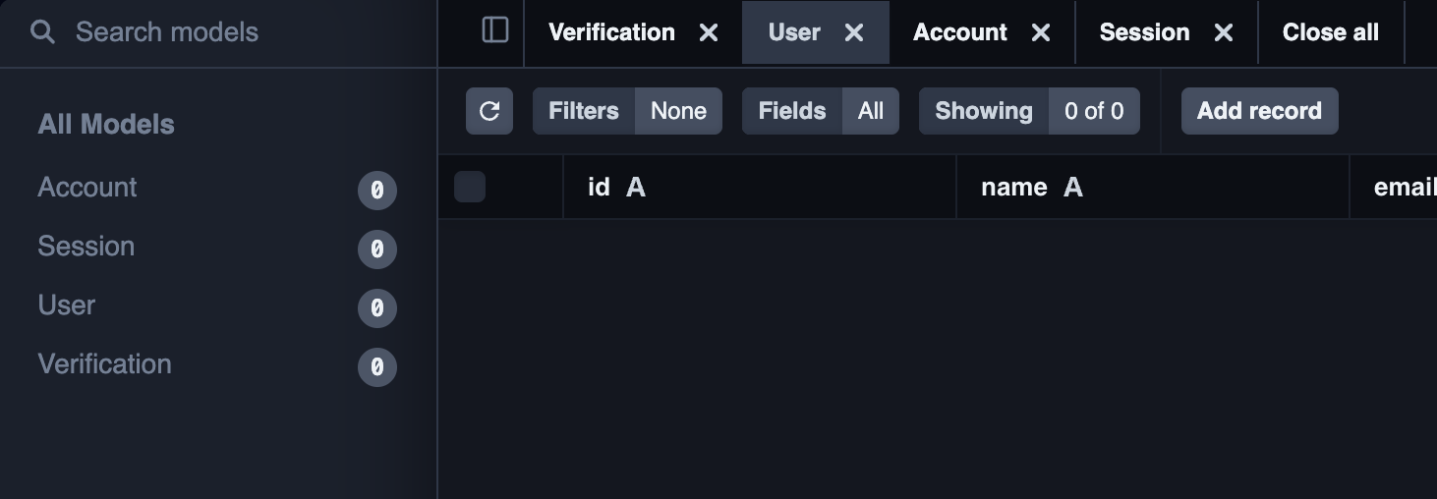Close the Verification tab
The height and width of the screenshot is (499, 1437).
point(708,33)
